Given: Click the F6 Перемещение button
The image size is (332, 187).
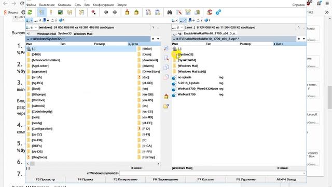Looking at the screenshot, I should coord(165,179).
